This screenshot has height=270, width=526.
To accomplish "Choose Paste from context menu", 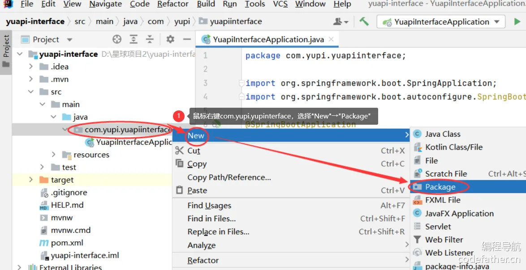I will 291,190.
